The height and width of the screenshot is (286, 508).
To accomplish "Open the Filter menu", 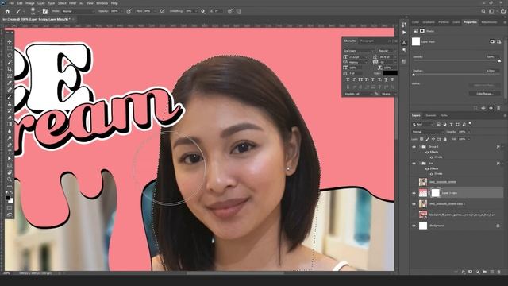I will pos(72,3).
